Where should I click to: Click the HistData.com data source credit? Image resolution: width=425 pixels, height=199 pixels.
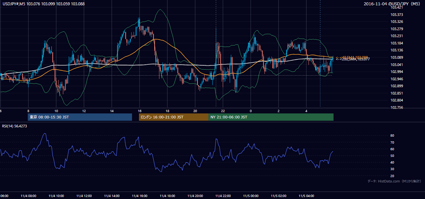[394, 181]
